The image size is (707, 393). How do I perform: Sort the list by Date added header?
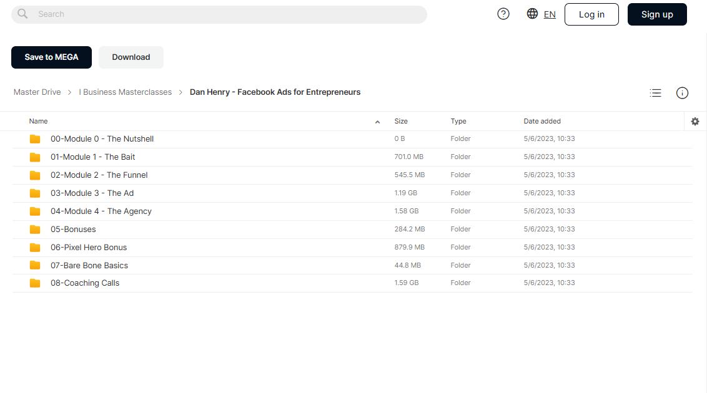[x=542, y=121]
